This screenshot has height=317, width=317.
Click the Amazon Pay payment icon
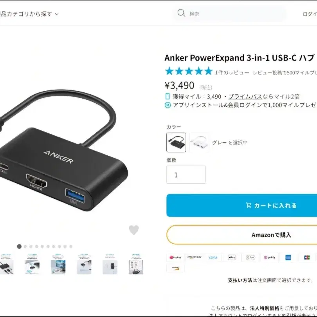pyautogui.click(x=194, y=258)
